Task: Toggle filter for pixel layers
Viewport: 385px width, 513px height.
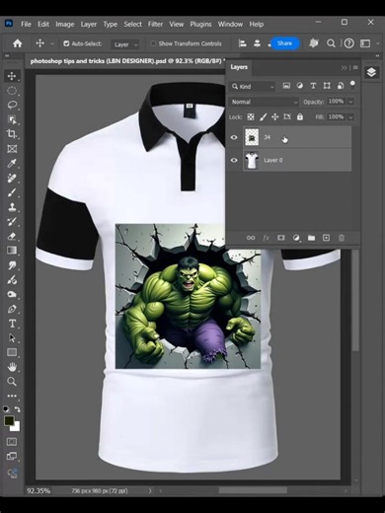Action: 286,86
